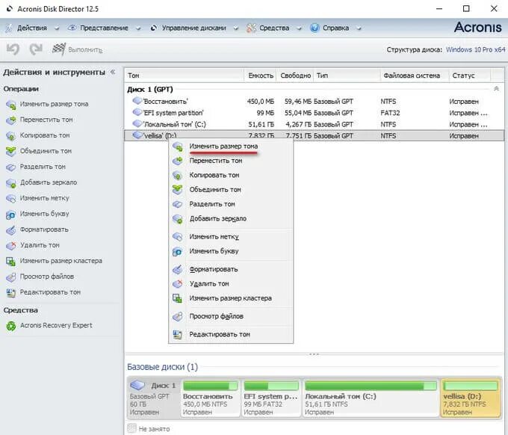508x435 pixels.
Task: Click sidebar icon for Изменить метку
Action: click(11, 198)
